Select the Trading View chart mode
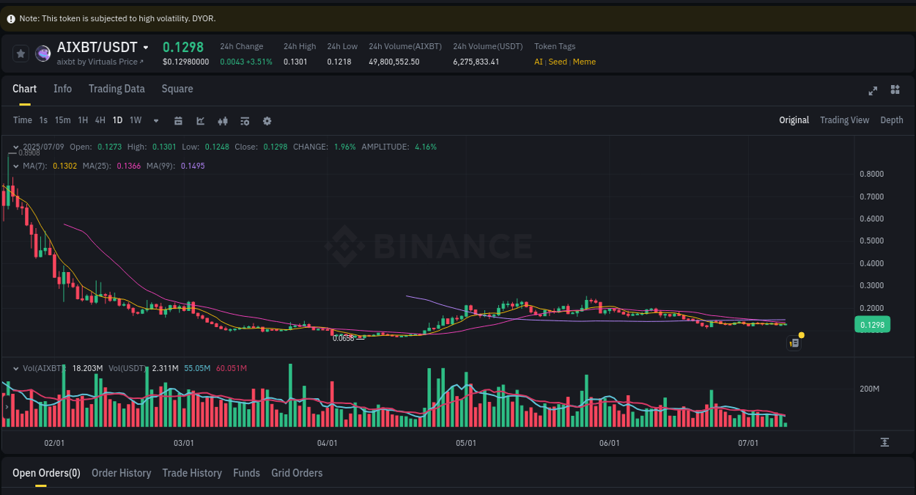Image resolution: width=916 pixels, height=495 pixels. 844,120
